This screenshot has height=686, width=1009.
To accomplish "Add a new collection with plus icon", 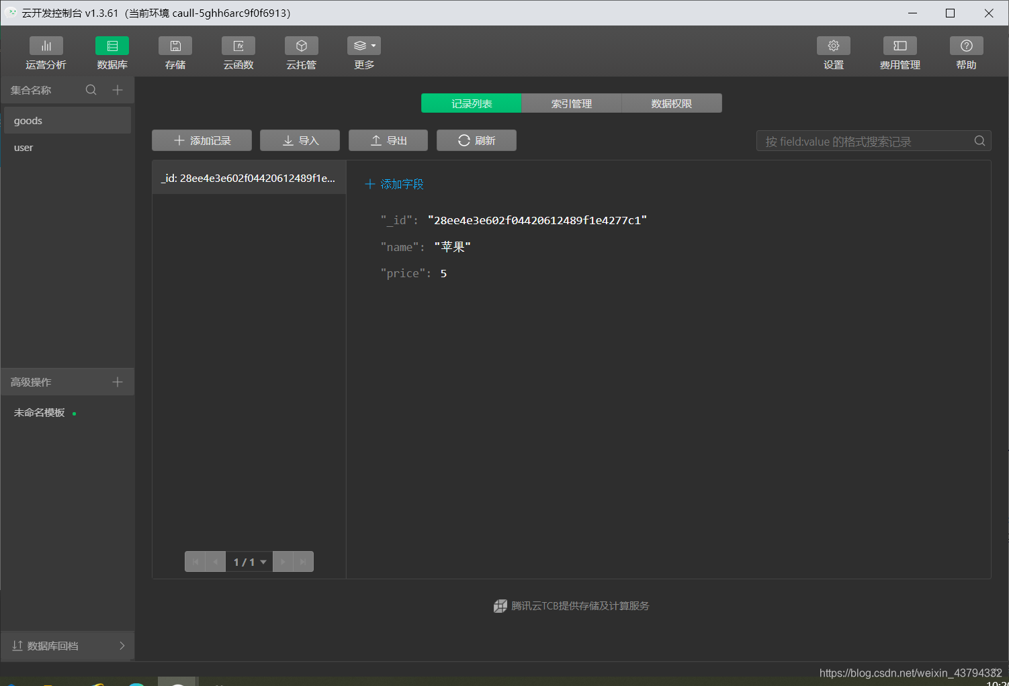I will click(118, 90).
